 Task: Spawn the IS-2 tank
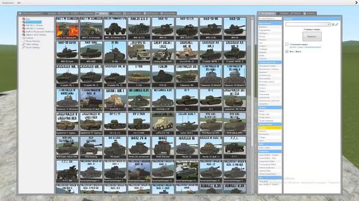click(x=211, y=100)
